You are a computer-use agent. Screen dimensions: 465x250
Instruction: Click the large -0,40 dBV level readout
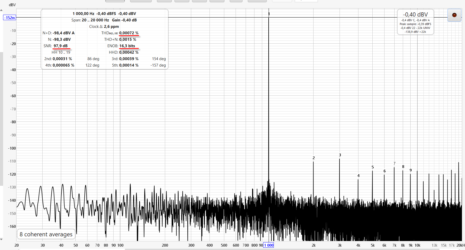point(415,14)
